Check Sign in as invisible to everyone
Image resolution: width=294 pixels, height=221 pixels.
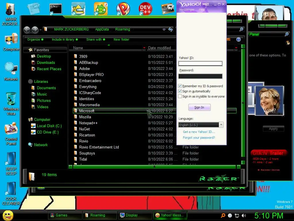pyautogui.click(x=180, y=96)
